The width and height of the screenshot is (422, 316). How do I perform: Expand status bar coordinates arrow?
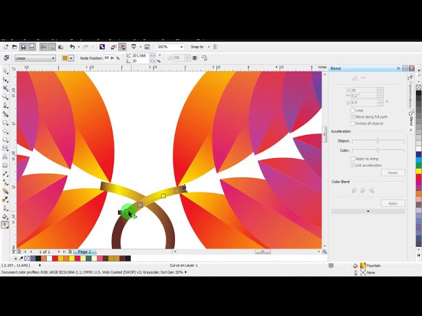40,265
